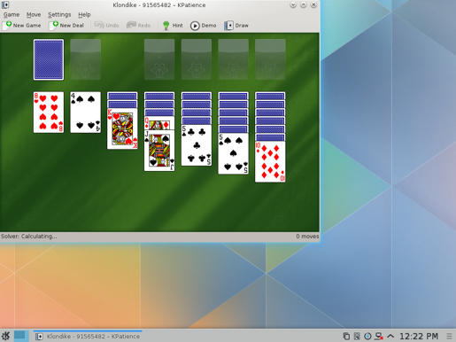Open the Help menu
The height and width of the screenshot is (342, 456).
84,14
